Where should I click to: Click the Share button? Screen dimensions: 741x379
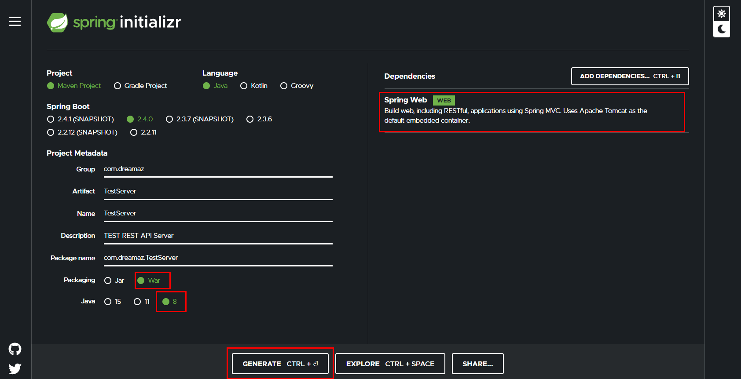click(478, 364)
